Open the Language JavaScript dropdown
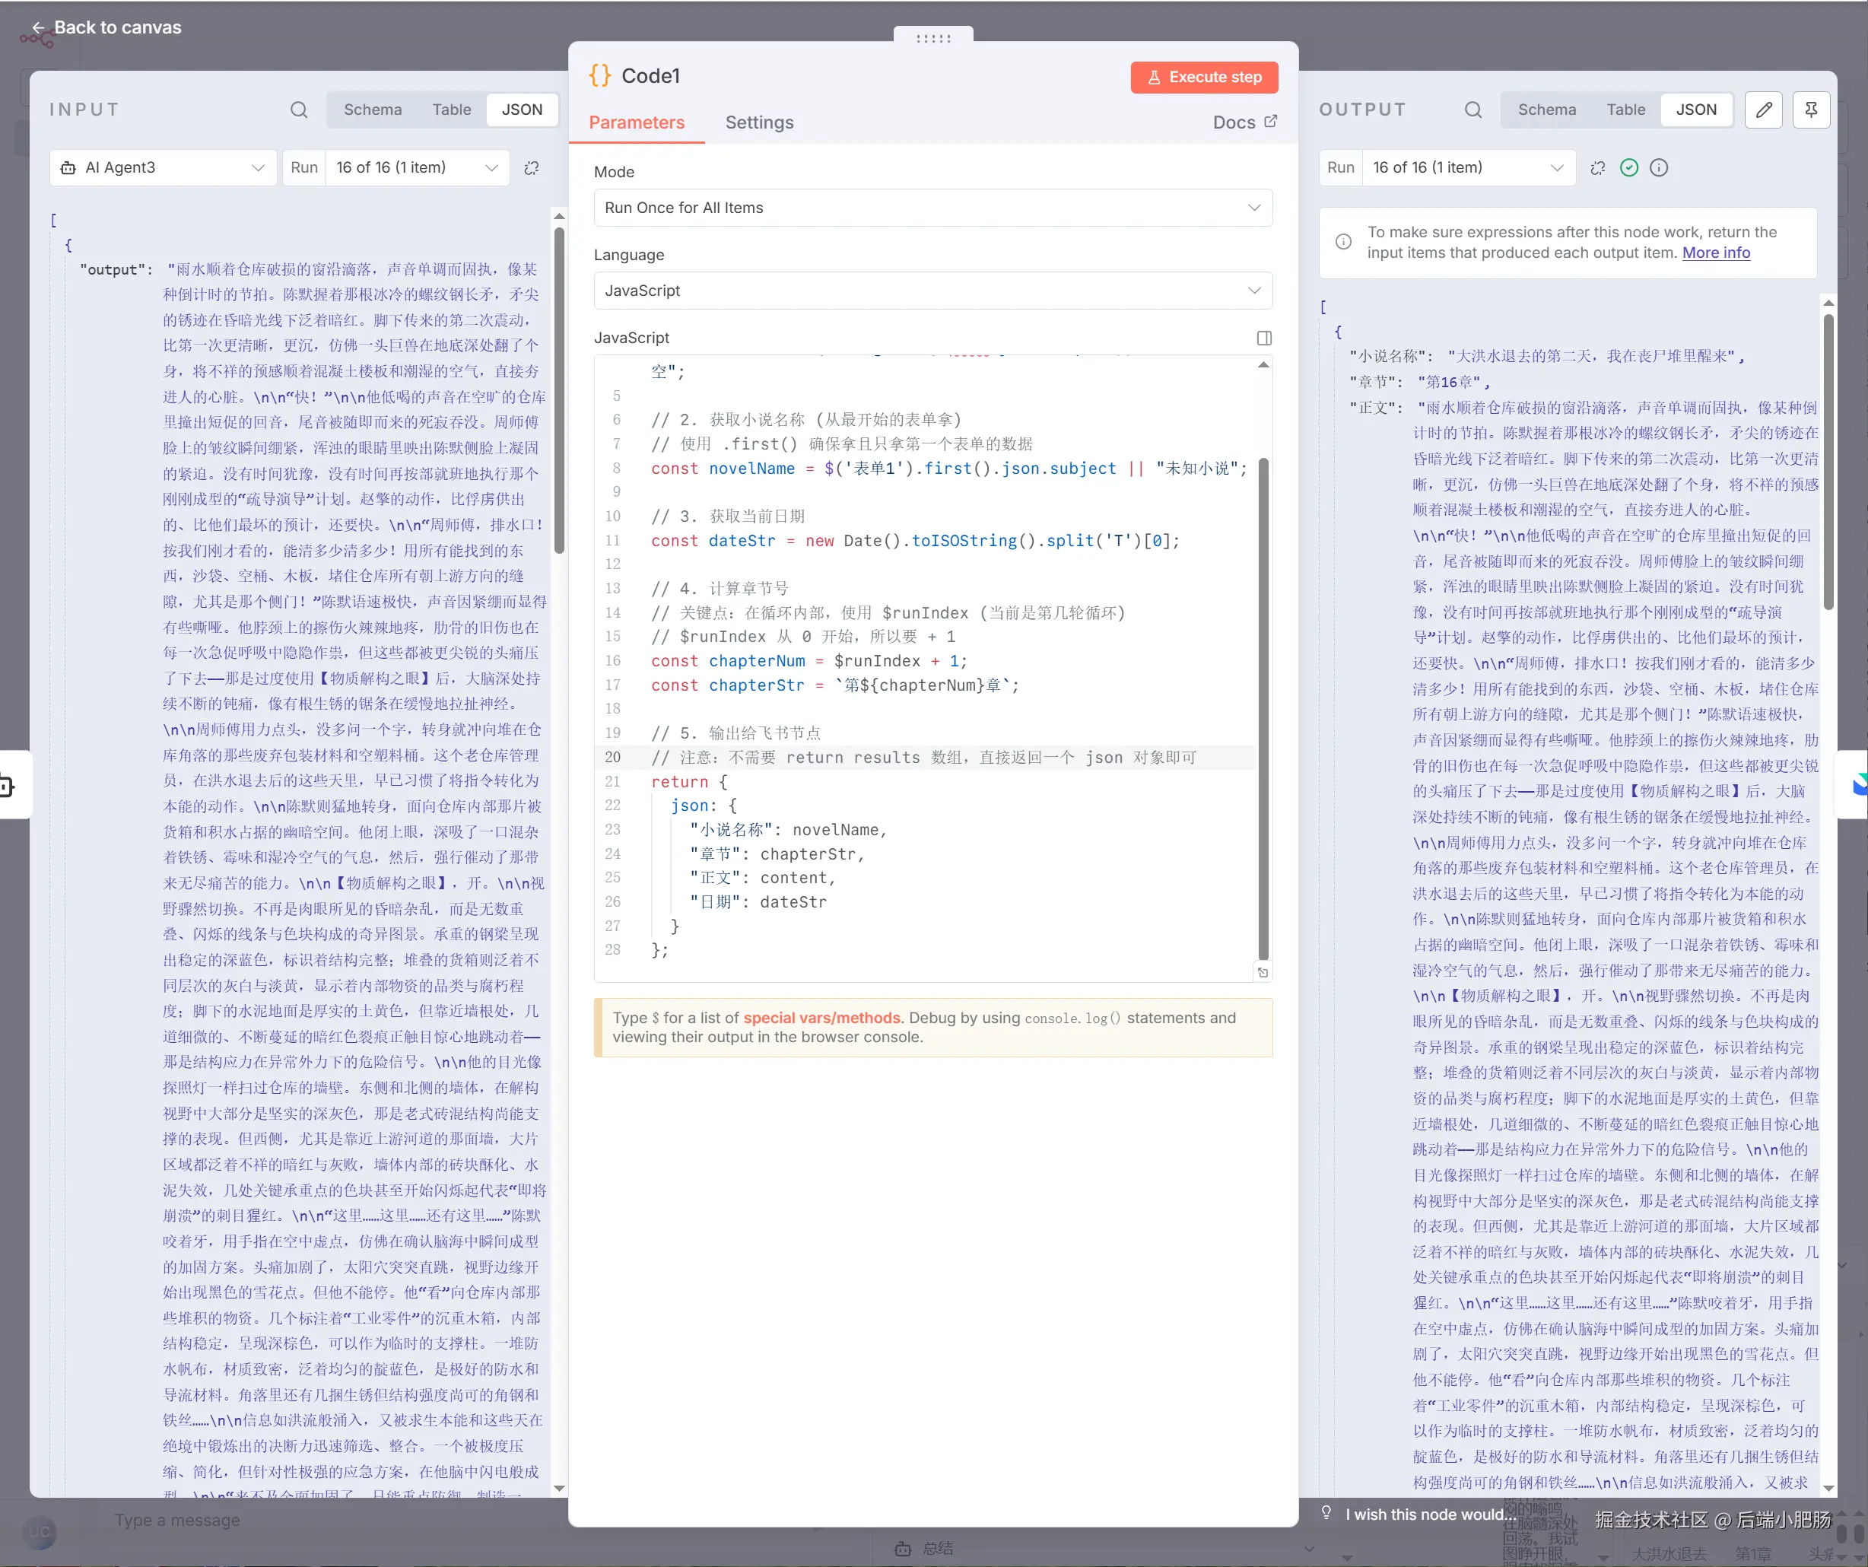 [932, 291]
